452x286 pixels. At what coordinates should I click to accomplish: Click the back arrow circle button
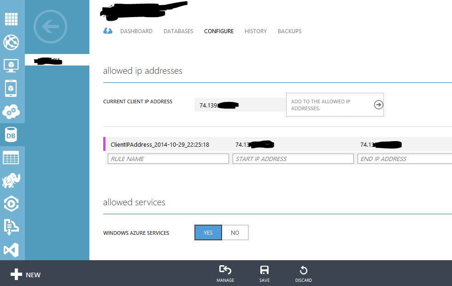coord(51,26)
